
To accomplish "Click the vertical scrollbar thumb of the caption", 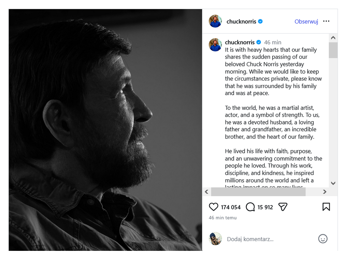I will (333, 50).
